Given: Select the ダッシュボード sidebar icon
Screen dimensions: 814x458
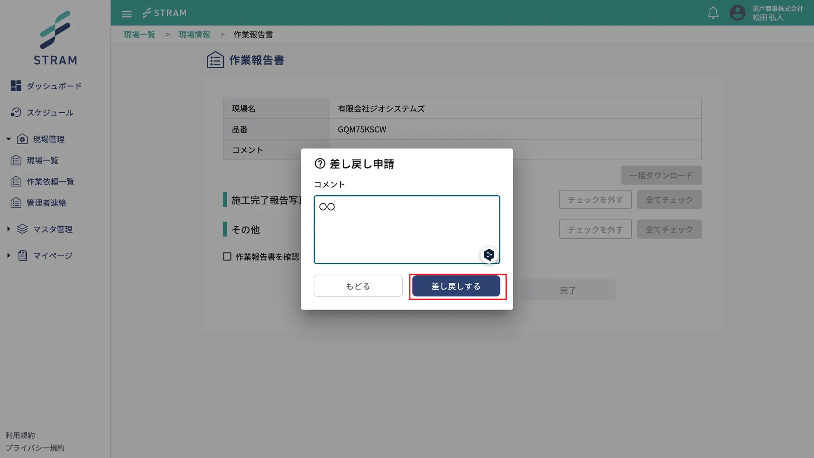Looking at the screenshot, I should (16, 85).
